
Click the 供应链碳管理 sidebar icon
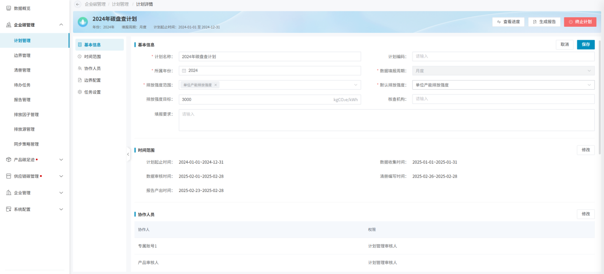[x=9, y=176]
